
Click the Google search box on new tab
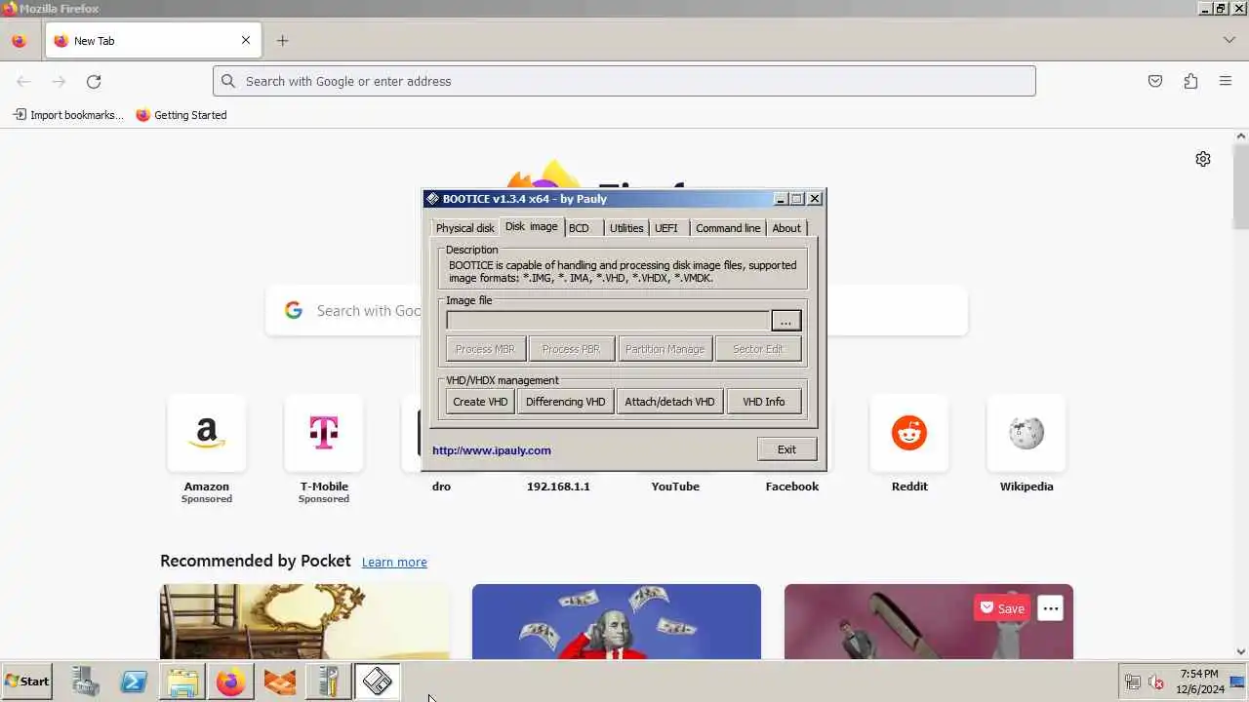coord(617,310)
